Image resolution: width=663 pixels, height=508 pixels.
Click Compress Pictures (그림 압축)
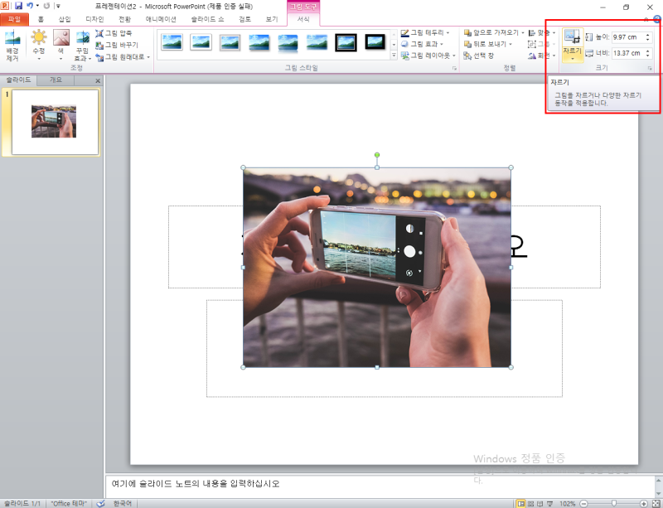[x=114, y=33]
